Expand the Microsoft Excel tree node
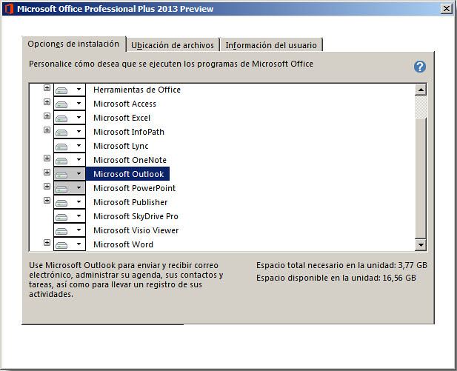This screenshot has height=371, width=457. (x=47, y=116)
